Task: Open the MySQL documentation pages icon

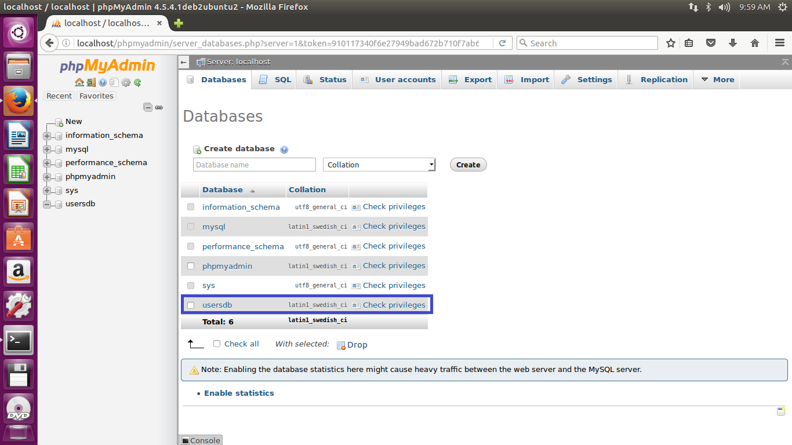Action: tap(114, 82)
